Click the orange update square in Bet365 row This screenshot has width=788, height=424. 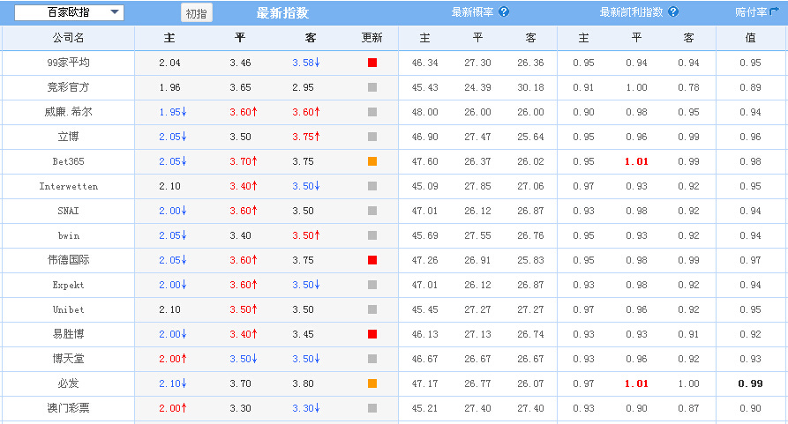tap(372, 161)
